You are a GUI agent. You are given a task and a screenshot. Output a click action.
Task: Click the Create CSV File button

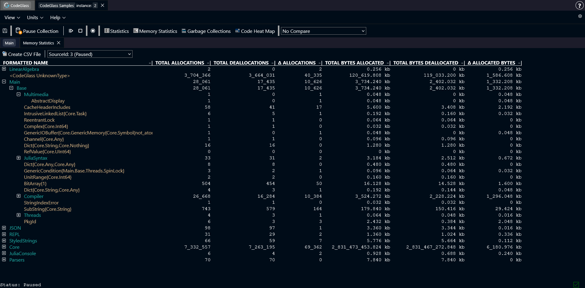22,54
